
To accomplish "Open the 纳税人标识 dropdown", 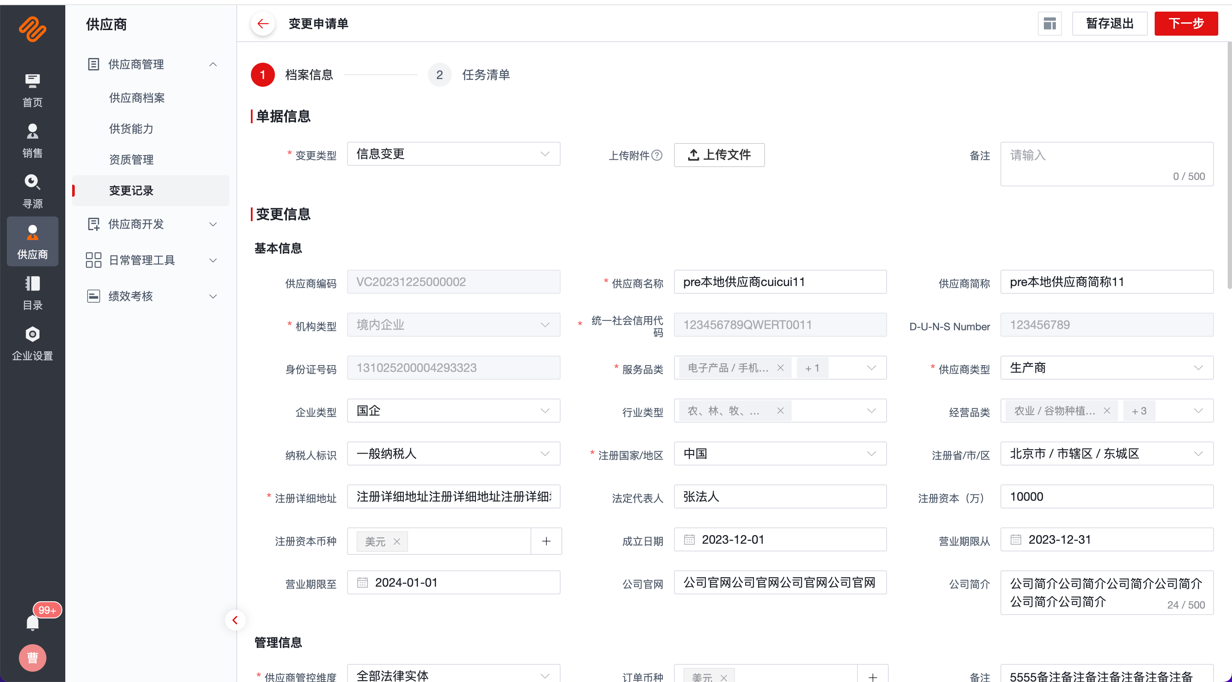I will pyautogui.click(x=453, y=454).
